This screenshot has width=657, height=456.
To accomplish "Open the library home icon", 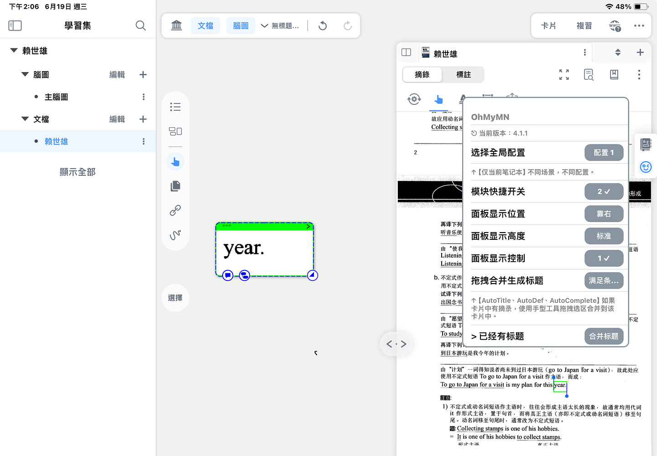I will [x=177, y=26].
